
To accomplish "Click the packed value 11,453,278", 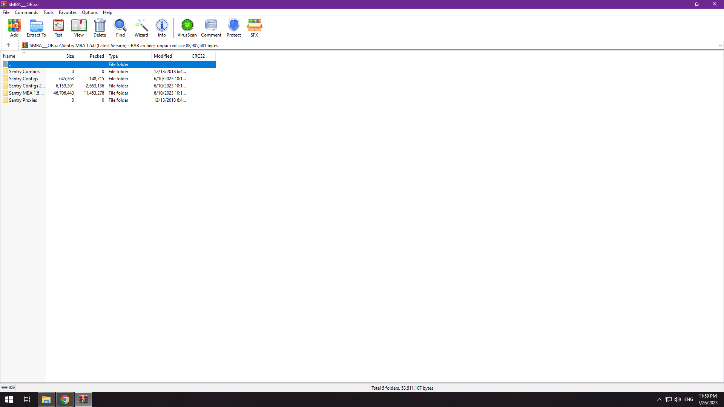I will (94, 93).
